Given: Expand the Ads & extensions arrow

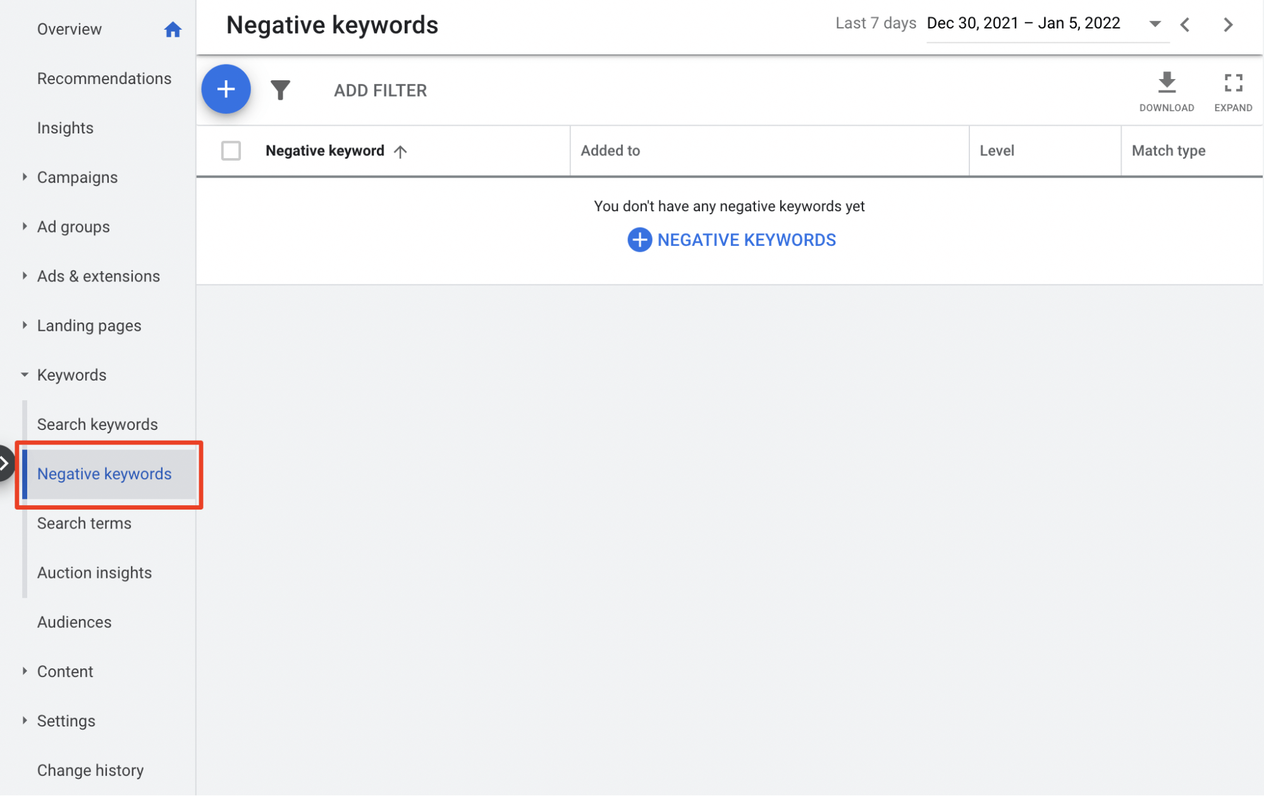Looking at the screenshot, I should click(24, 276).
